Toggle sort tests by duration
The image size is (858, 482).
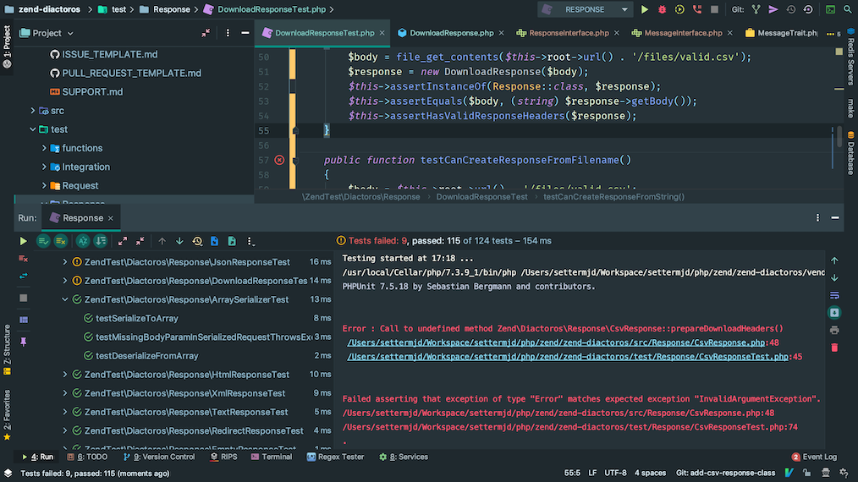[x=101, y=241]
